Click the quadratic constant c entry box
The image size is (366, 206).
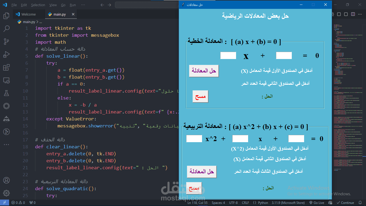tap(296, 139)
